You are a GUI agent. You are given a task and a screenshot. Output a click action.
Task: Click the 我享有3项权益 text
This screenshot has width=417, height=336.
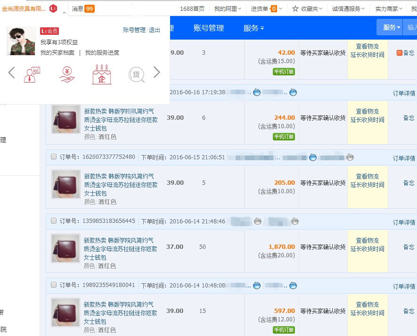tap(59, 42)
